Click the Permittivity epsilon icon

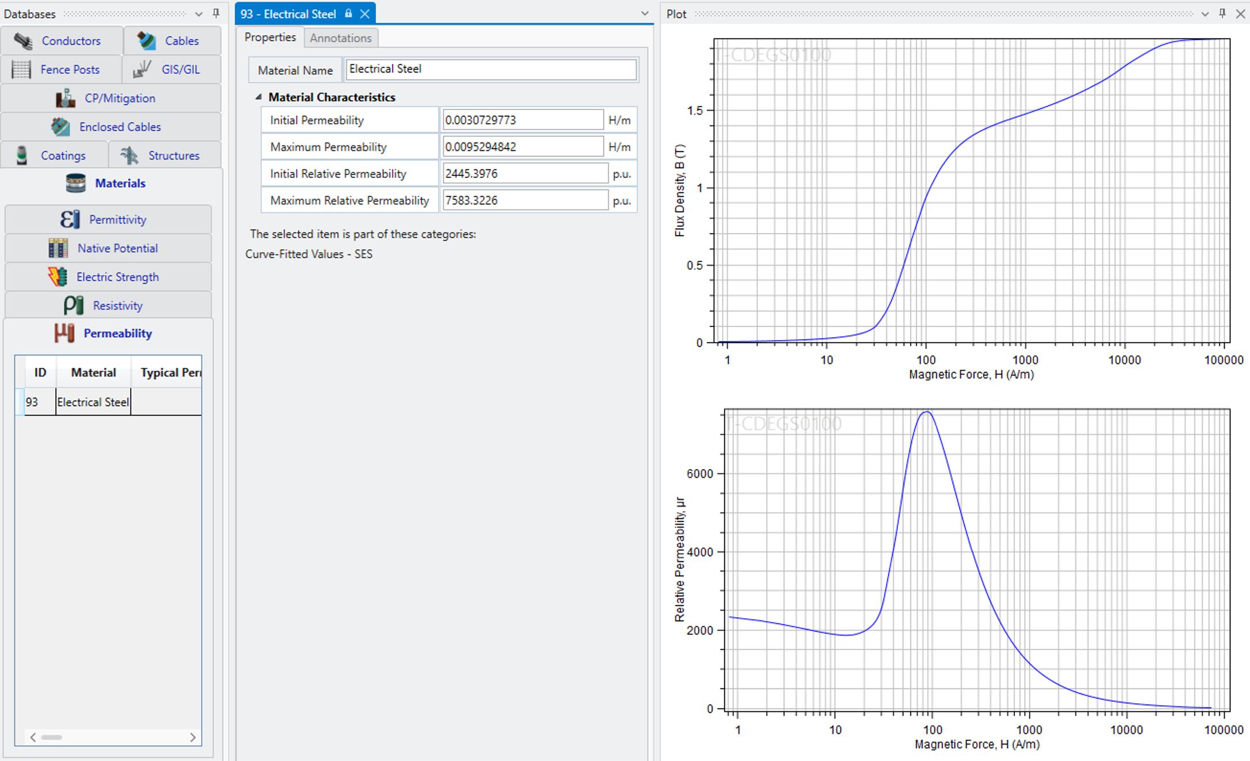click(70, 219)
